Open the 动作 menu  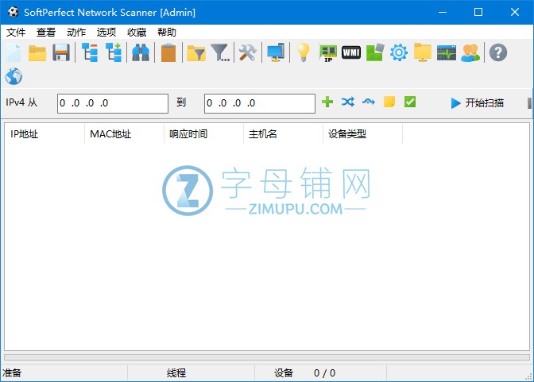pos(76,33)
